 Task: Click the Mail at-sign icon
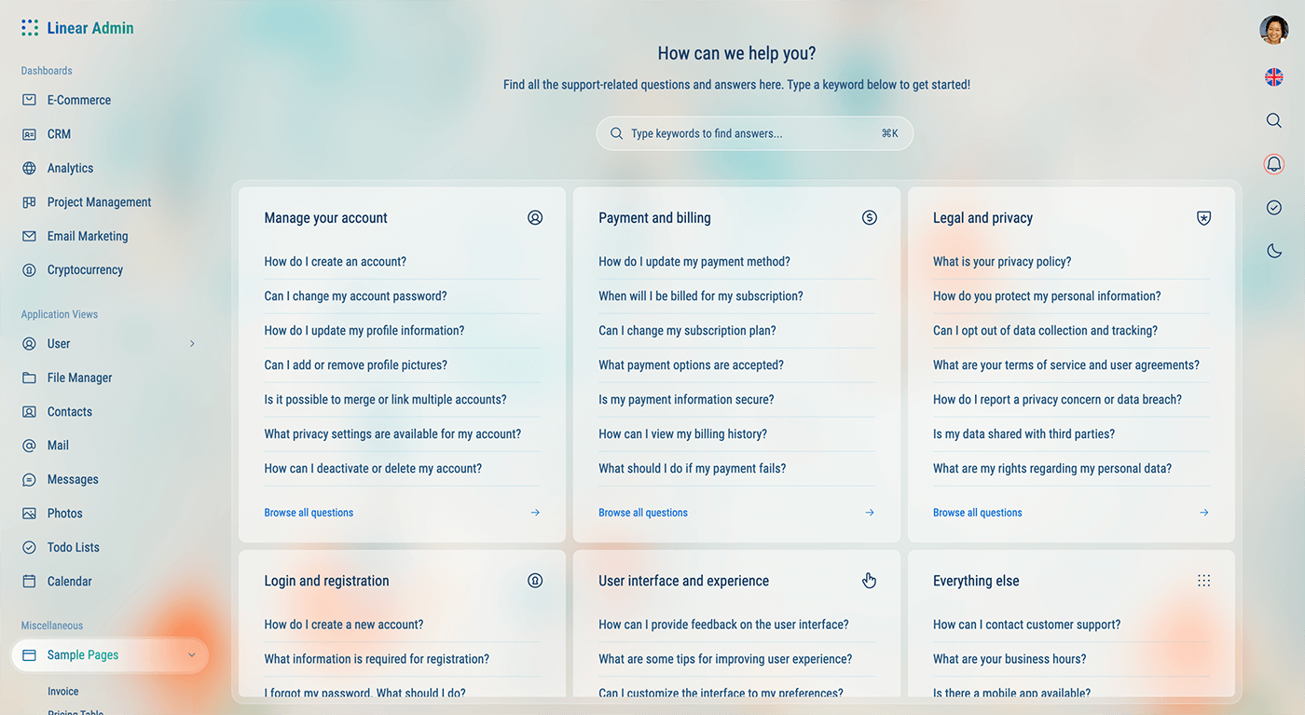30,446
